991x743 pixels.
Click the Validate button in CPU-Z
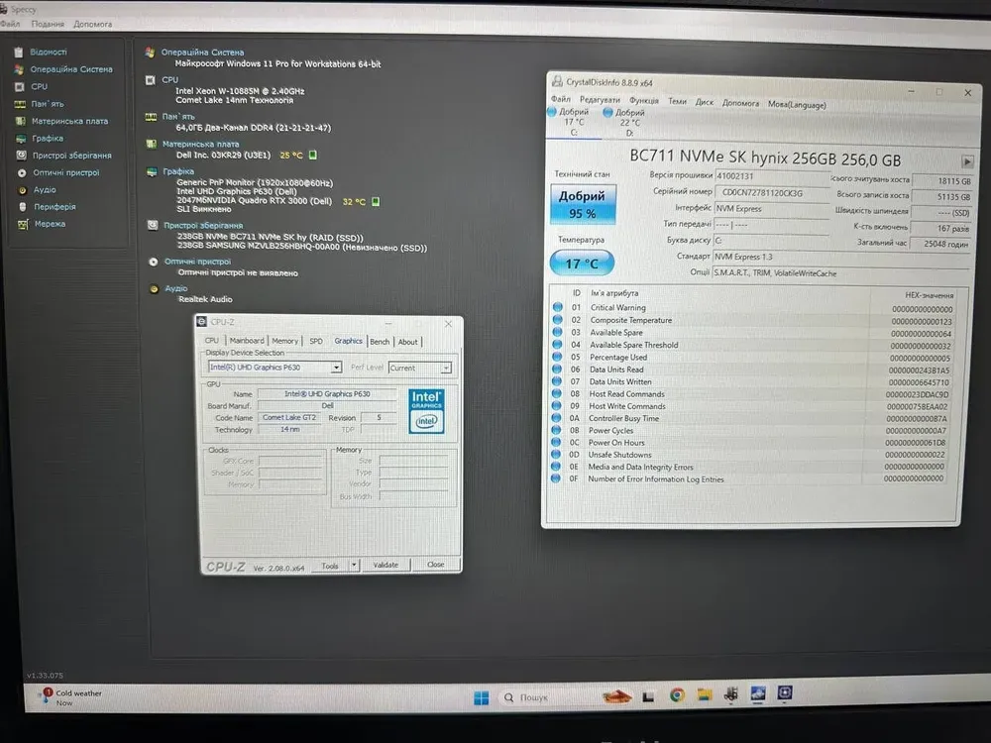pos(385,565)
